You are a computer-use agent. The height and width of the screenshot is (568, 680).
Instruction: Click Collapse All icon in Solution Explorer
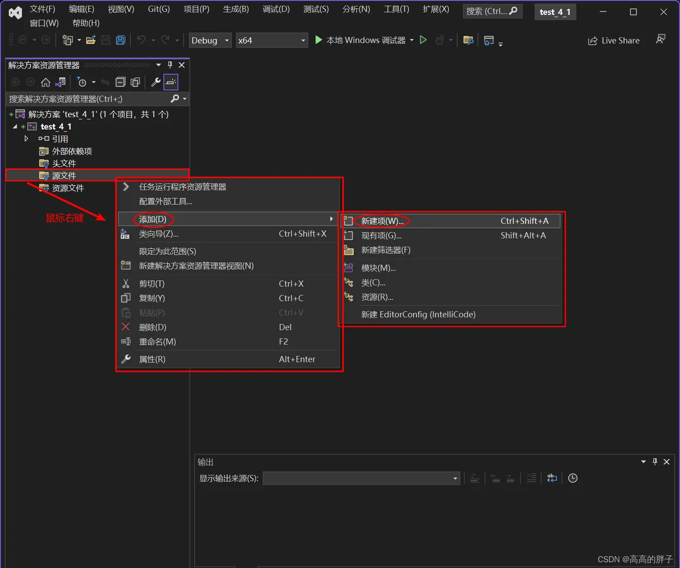[x=120, y=82]
